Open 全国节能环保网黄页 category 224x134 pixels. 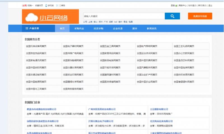(110, 67)
